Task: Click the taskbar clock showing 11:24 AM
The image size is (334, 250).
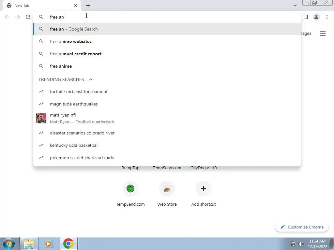Action: (x=317, y=244)
